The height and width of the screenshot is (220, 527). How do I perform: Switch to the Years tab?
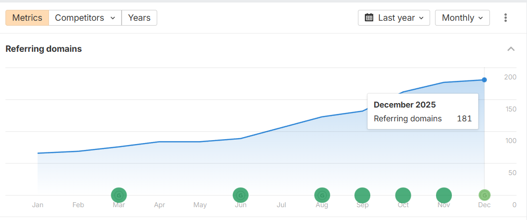[x=139, y=18]
